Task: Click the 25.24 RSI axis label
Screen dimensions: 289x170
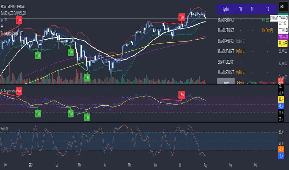Action: click(x=281, y=120)
